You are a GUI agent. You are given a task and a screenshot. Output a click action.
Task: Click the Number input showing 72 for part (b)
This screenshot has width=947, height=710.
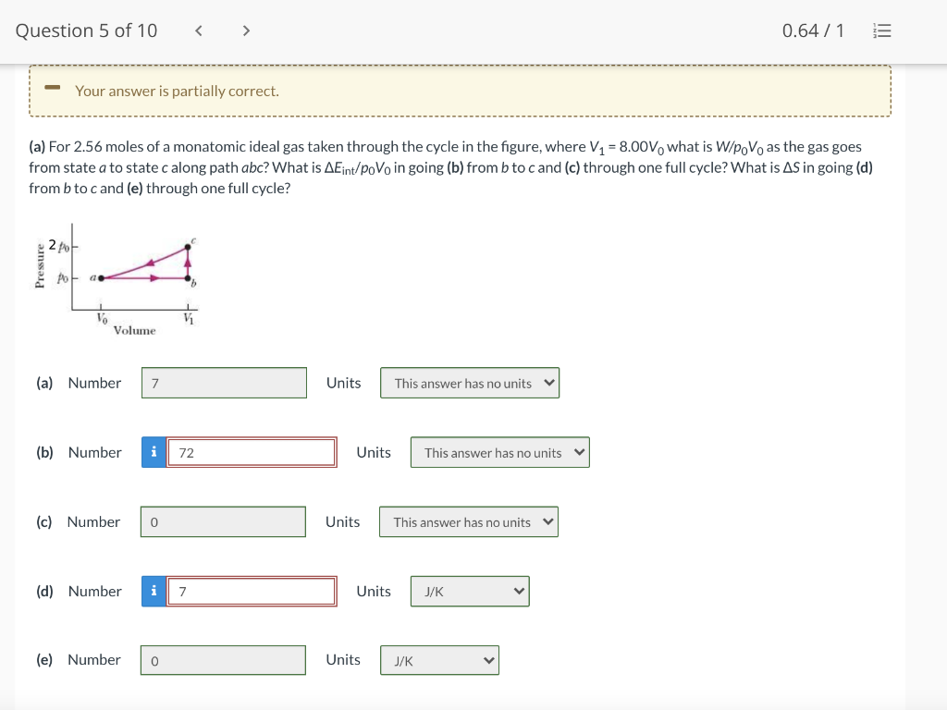pos(252,452)
